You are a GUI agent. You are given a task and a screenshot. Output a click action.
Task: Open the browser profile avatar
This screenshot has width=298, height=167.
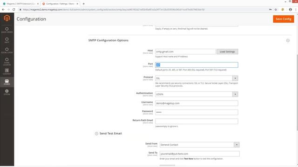(291, 9)
